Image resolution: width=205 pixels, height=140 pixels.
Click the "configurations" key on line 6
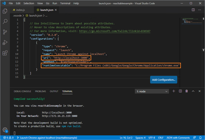42,39
